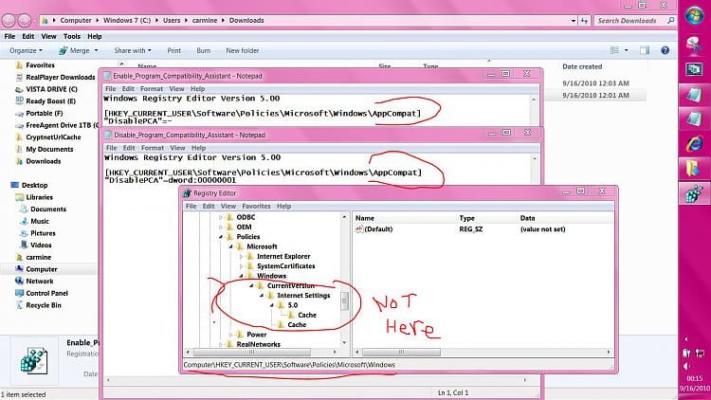Click Internet Explorer taskbar icon
The width and height of the screenshot is (711, 400).
694,144
